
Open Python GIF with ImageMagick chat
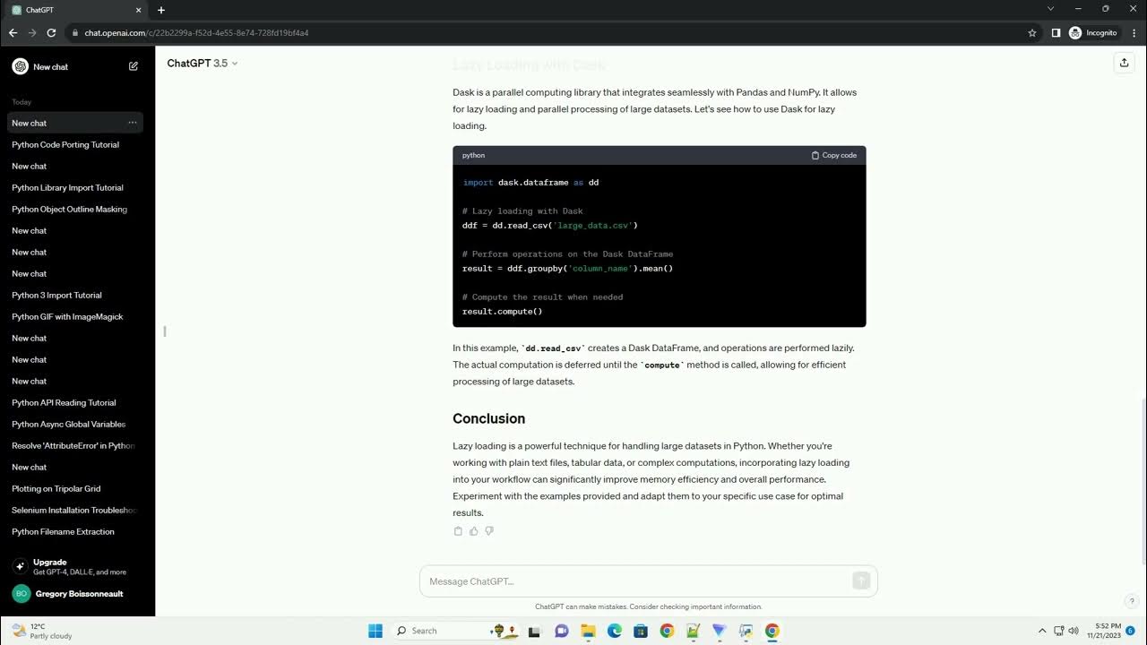click(x=75, y=316)
